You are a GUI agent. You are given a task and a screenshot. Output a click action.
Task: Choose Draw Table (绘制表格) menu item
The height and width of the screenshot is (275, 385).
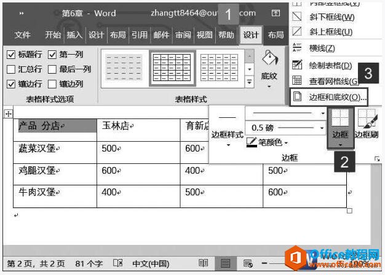pos(330,65)
